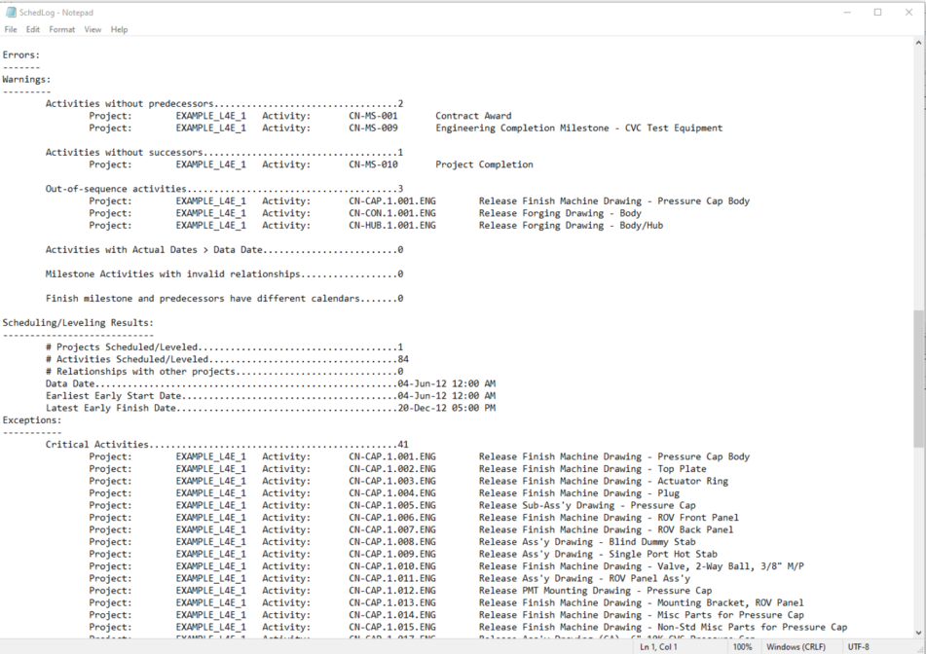Click the Notepad icon in title bar
This screenshot has width=926, height=654.
pyautogui.click(x=11, y=13)
